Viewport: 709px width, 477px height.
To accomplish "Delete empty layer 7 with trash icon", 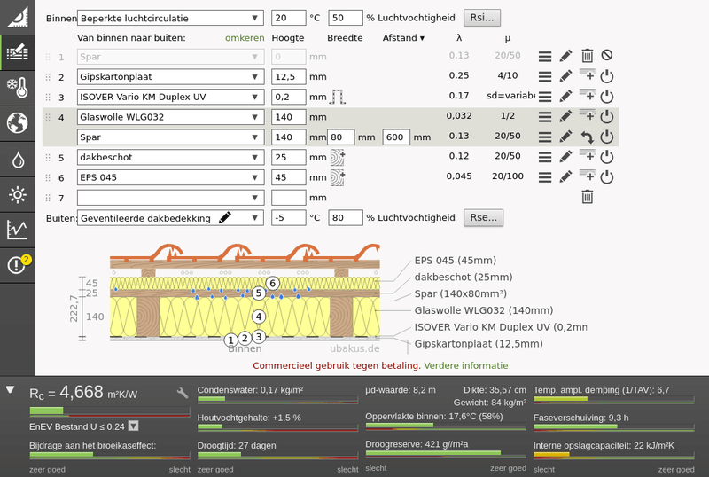I will point(587,197).
